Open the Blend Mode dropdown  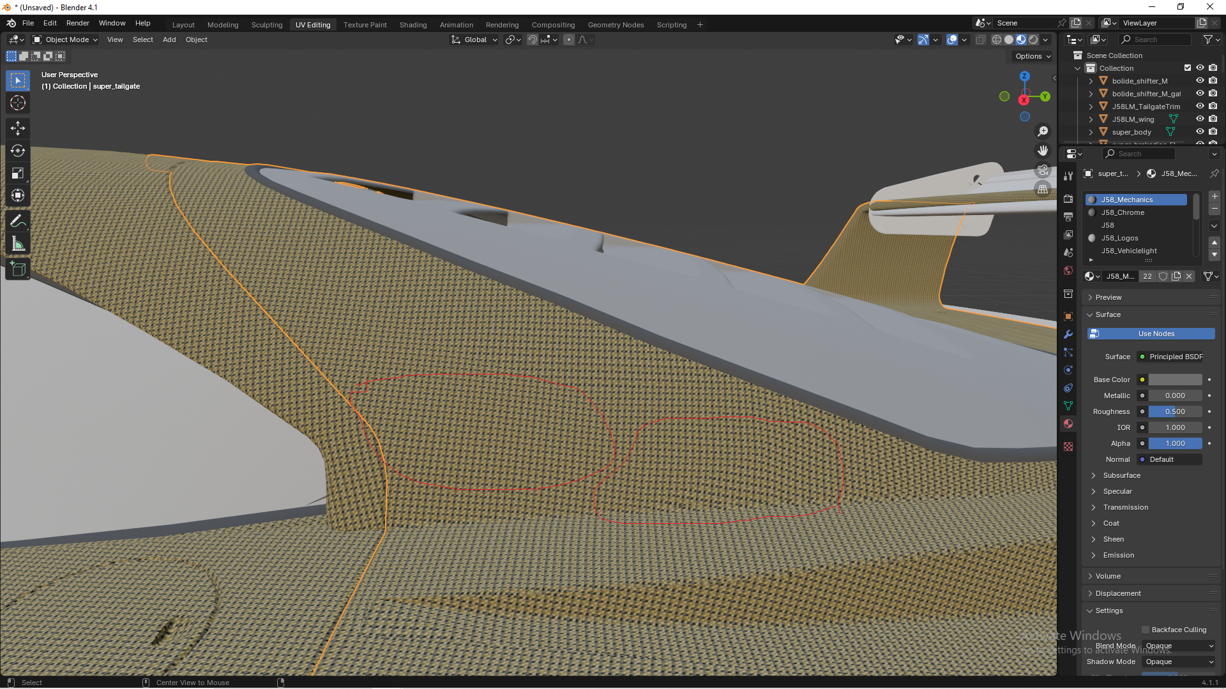[1179, 646]
